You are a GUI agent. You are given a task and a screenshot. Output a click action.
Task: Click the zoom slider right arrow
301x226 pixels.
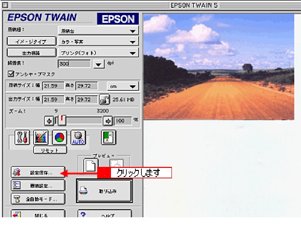pos(108,121)
